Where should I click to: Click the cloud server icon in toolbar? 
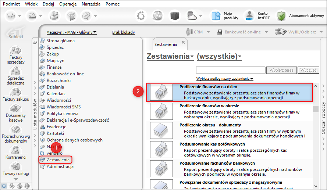point(191,16)
